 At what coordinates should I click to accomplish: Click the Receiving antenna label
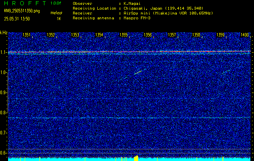pos(93,18)
